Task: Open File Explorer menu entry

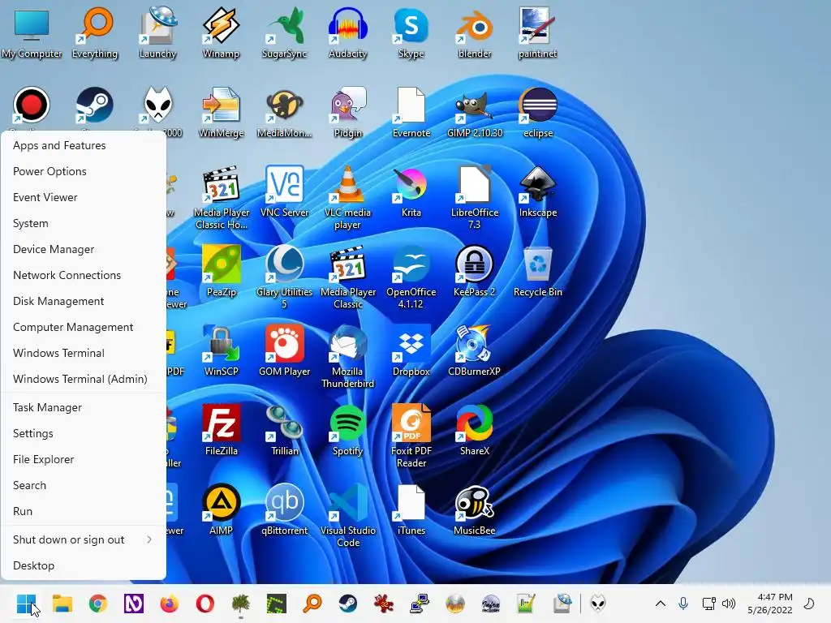Action: pos(84,460)
